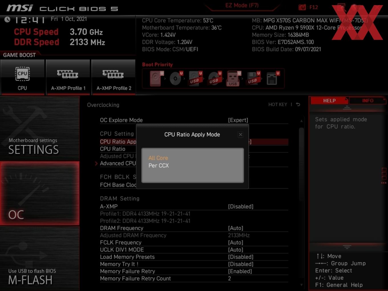The height and width of the screenshot is (291, 388).
Task: Click the clock icon beside the time
Action: 7,19
